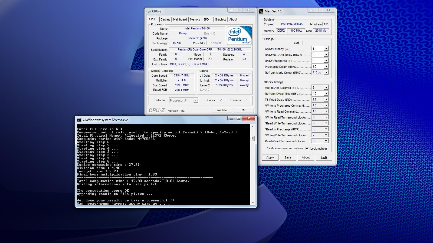Open the Refresh Cycle Time (tRFC) dropdown
The width and height of the screenshot is (433, 243).
click(326, 94)
